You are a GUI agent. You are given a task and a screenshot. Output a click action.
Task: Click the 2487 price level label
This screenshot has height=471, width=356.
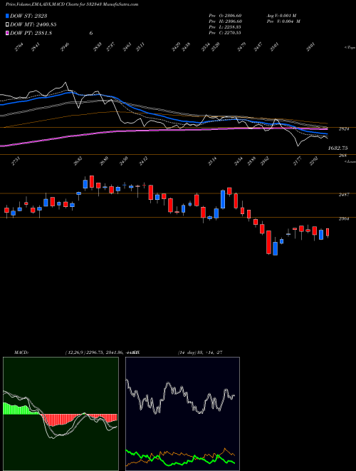tap(343, 195)
